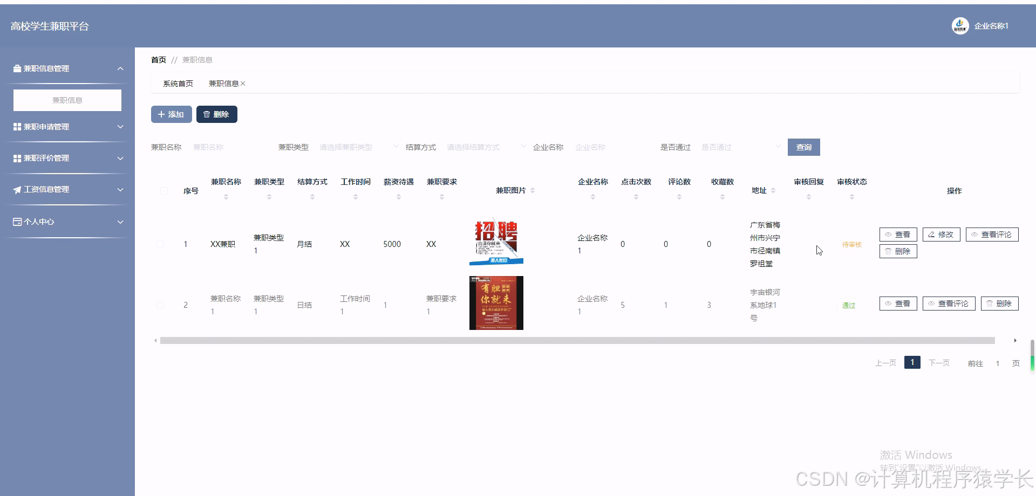Close the 兼职信息 tab with its X icon

[x=243, y=84]
